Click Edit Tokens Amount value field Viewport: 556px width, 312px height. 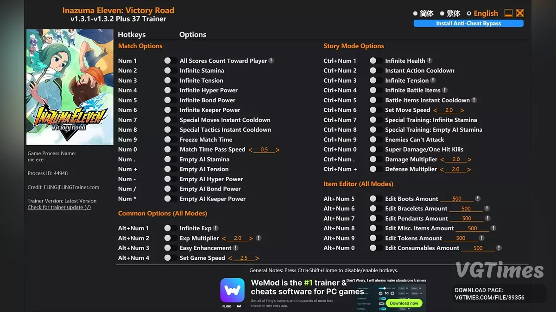[461, 238]
